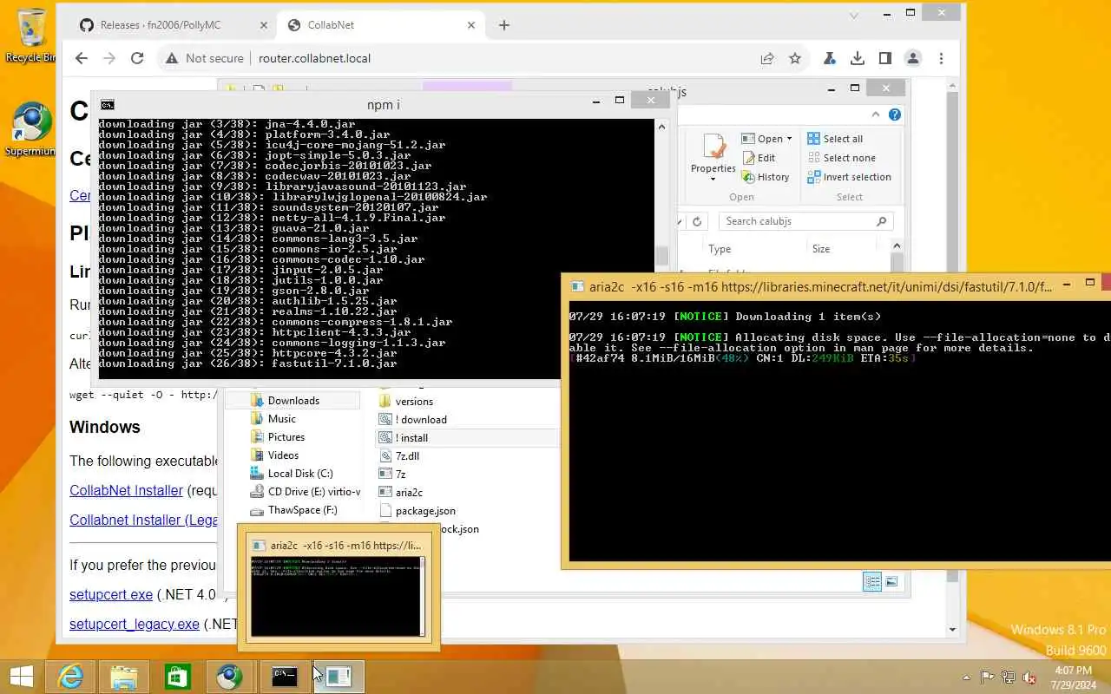Screen dimensions: 1111x694
Task: Click the Not secure site info chip
Action: point(205,58)
